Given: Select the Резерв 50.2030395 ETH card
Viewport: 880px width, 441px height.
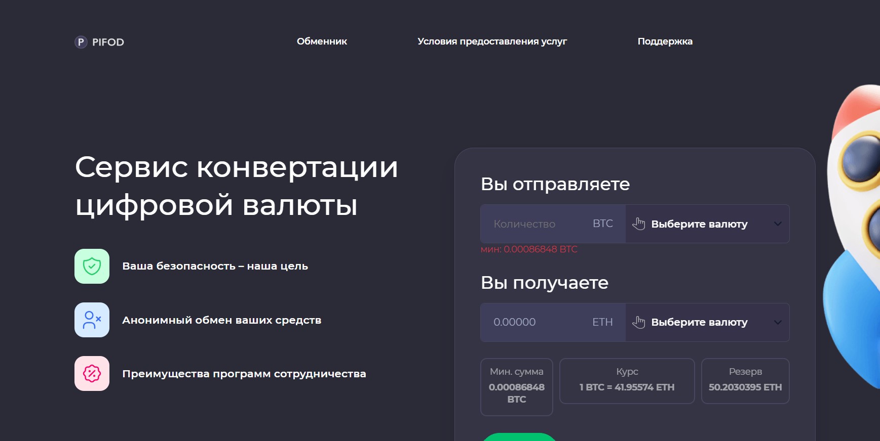Looking at the screenshot, I should 745,381.
